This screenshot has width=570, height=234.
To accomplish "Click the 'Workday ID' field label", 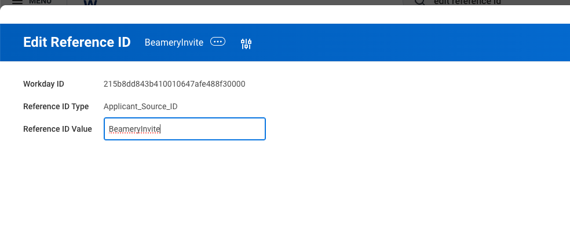I will coord(43,84).
